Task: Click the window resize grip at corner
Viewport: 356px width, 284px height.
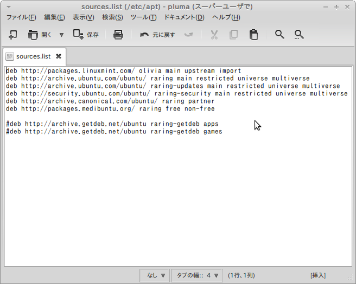Action: [350, 278]
